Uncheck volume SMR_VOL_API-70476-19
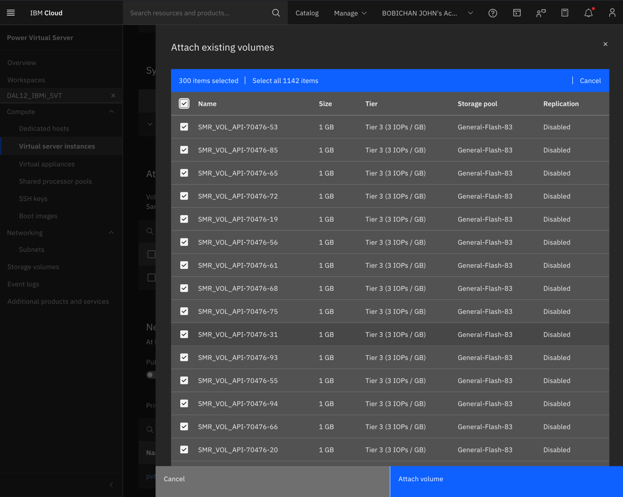623x497 pixels. point(184,219)
